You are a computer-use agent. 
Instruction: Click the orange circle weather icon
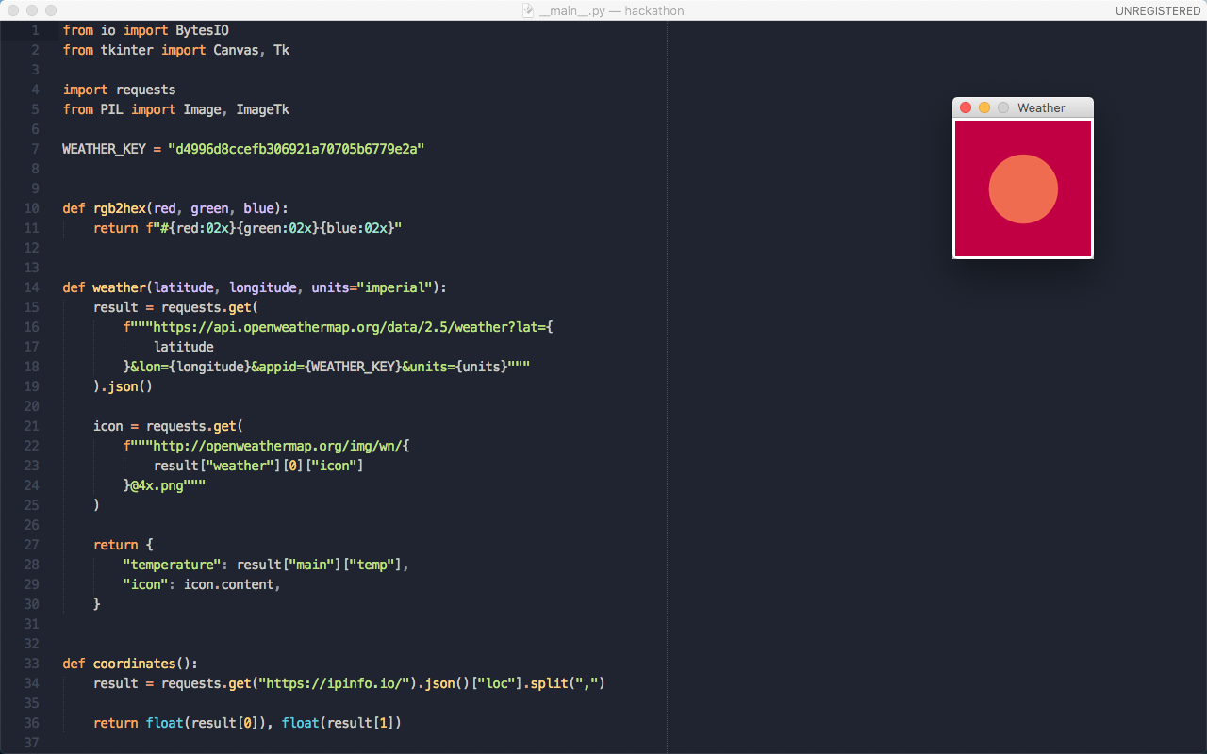(x=1023, y=188)
